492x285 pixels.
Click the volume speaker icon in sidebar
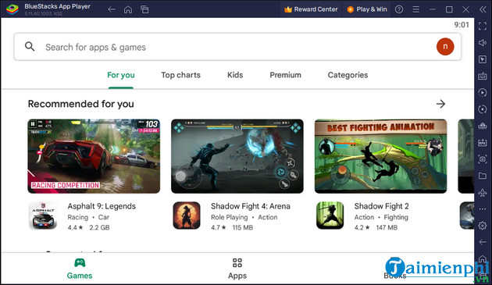483,42
